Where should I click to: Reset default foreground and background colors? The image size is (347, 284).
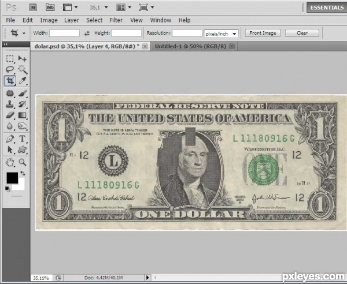[8, 189]
